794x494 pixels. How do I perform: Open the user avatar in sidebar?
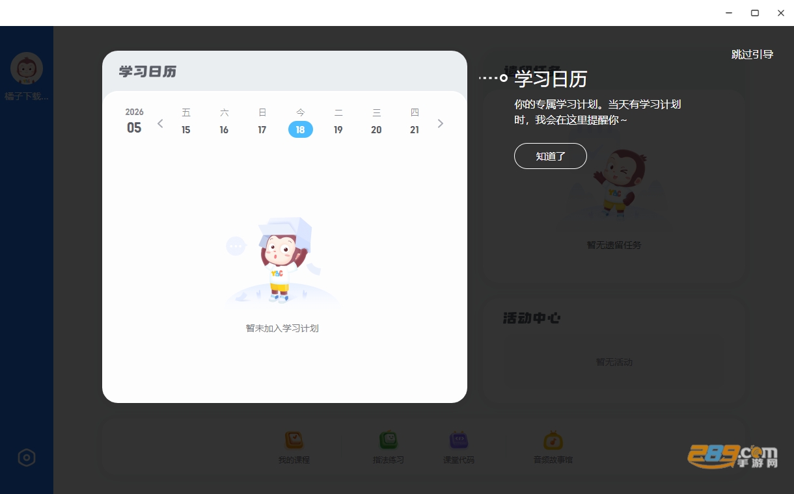27,68
